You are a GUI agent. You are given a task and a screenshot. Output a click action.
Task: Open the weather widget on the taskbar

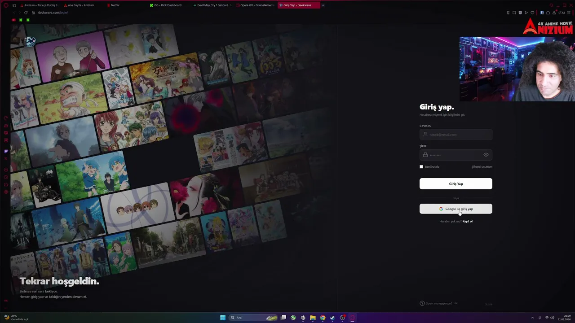tap(17, 318)
